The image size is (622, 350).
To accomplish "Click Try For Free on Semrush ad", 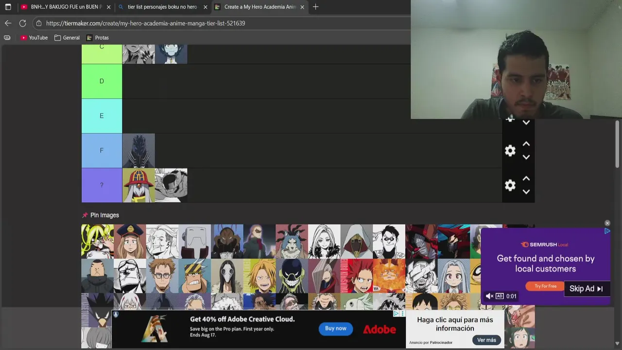I will pyautogui.click(x=545, y=286).
